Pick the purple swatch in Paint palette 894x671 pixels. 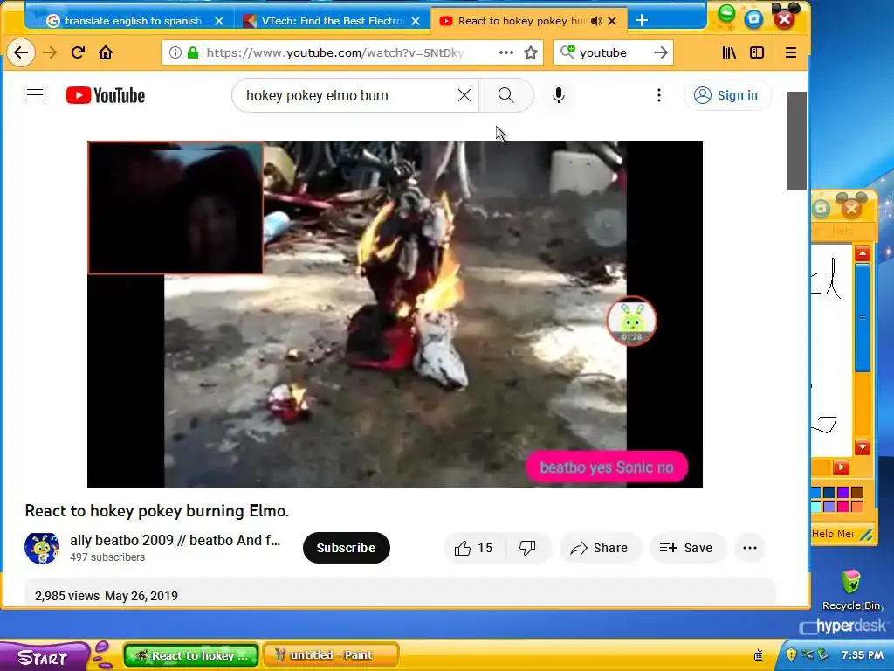click(x=842, y=493)
